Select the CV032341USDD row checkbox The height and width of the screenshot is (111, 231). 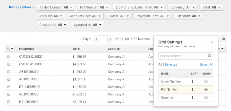[9, 64]
